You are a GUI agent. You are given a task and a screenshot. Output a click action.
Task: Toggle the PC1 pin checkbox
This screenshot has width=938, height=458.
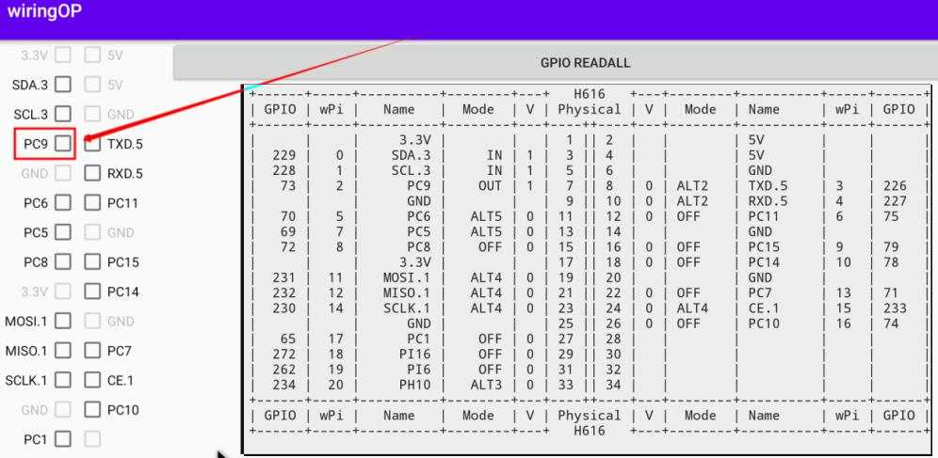tap(63, 439)
